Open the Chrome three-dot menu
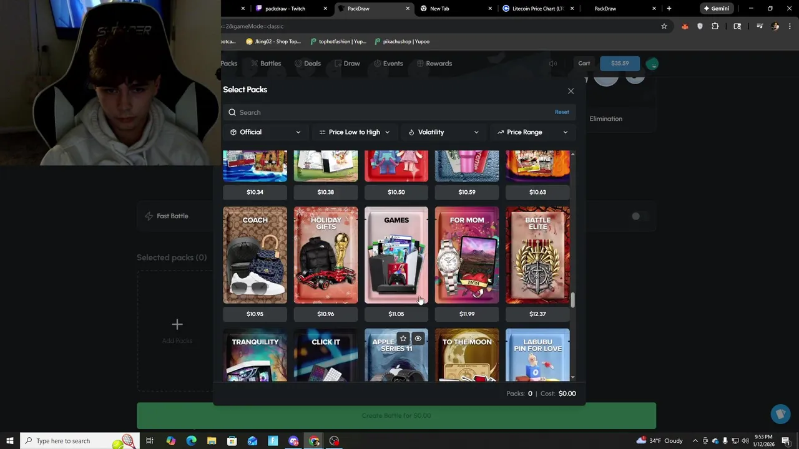The image size is (799, 449). (x=790, y=26)
